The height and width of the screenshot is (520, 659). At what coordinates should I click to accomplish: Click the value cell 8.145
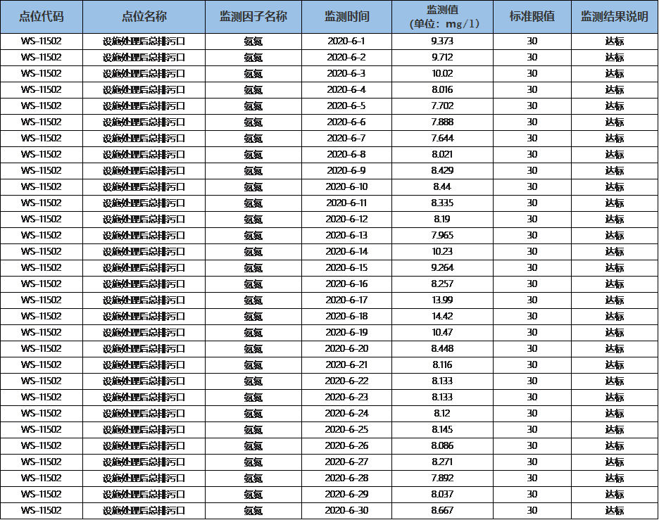pyautogui.click(x=443, y=430)
